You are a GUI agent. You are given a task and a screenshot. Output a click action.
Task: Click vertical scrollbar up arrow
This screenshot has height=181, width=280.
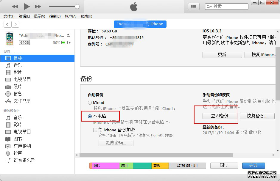pos(278,32)
